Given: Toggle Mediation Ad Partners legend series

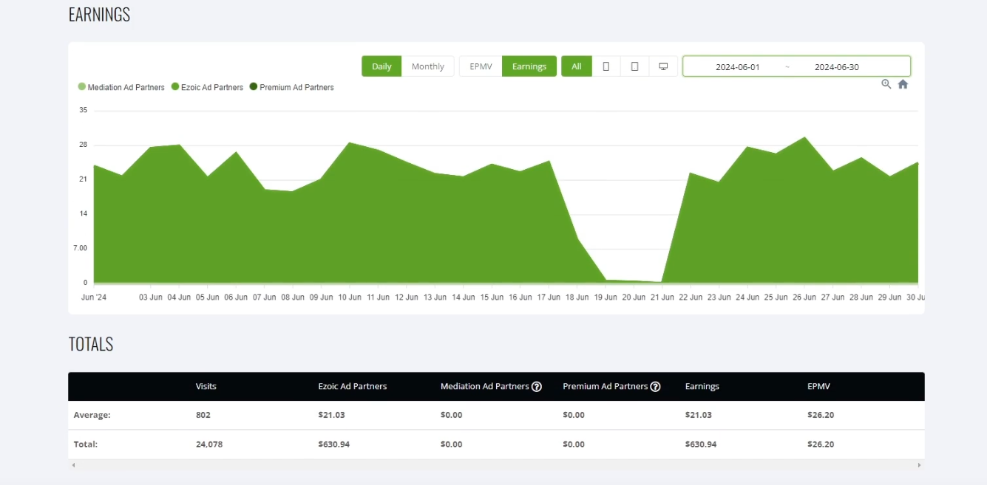Looking at the screenshot, I should tap(121, 87).
